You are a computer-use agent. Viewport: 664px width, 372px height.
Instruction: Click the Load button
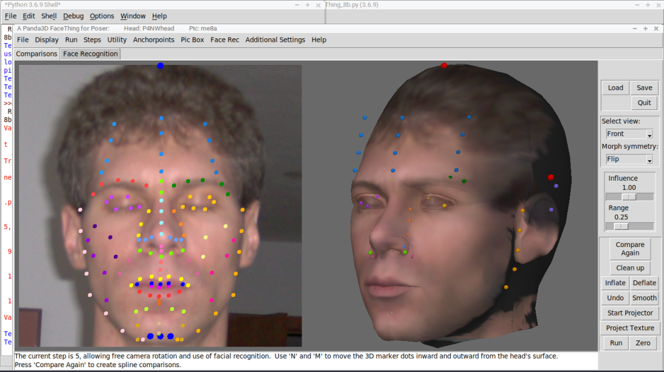(615, 88)
